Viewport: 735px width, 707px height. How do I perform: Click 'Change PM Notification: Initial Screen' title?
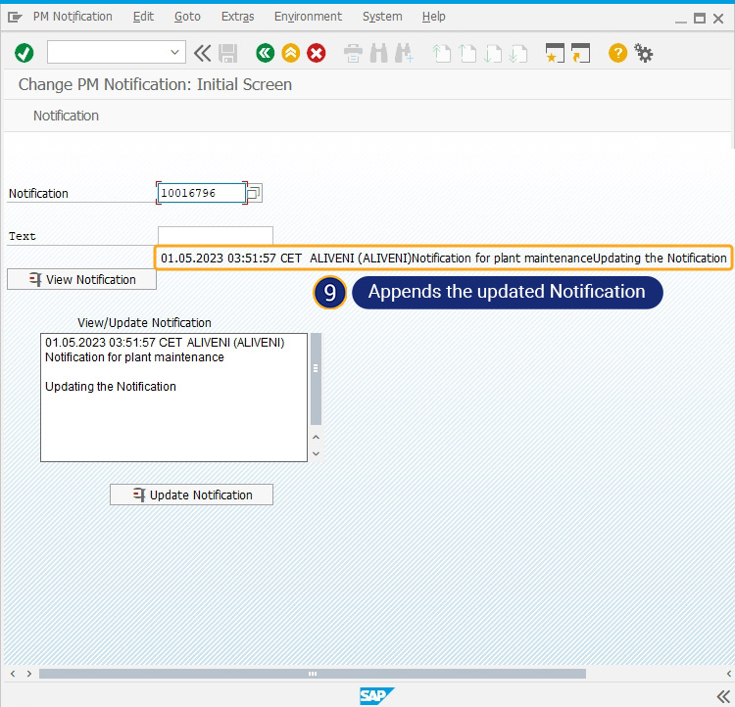tap(155, 85)
